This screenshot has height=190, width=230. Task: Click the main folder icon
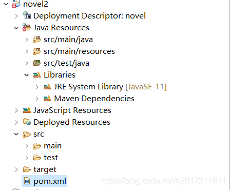(37, 146)
